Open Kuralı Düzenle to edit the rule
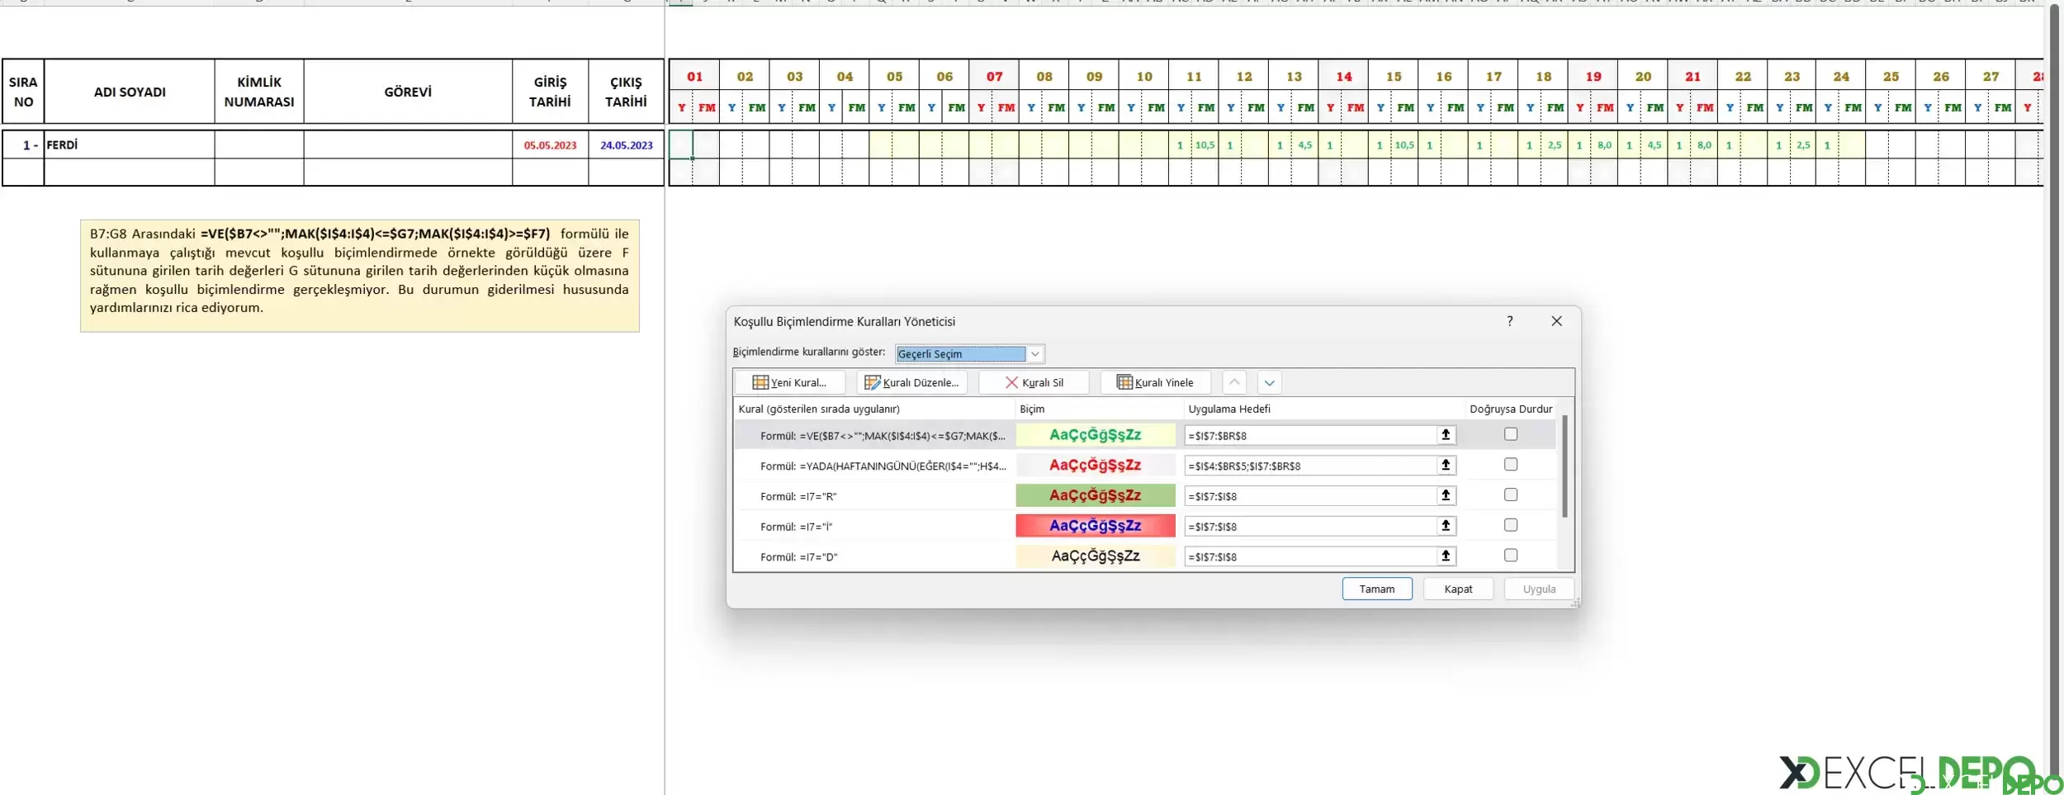The image size is (2064, 795). point(911,382)
